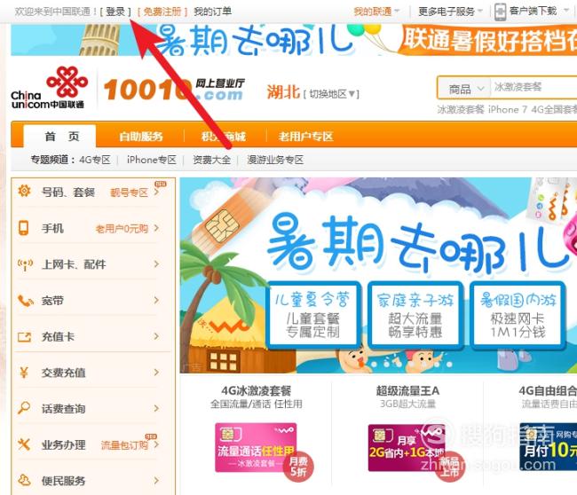Click the magnifier icon beside 话费查询
Image resolution: width=577 pixels, height=495 pixels.
click(x=24, y=408)
